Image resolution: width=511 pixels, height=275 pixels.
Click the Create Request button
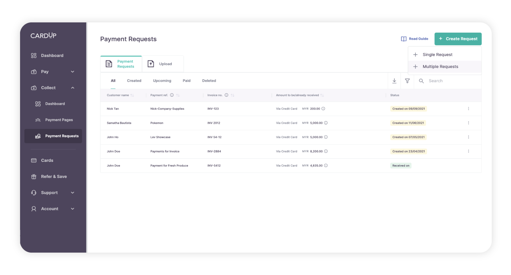click(458, 38)
